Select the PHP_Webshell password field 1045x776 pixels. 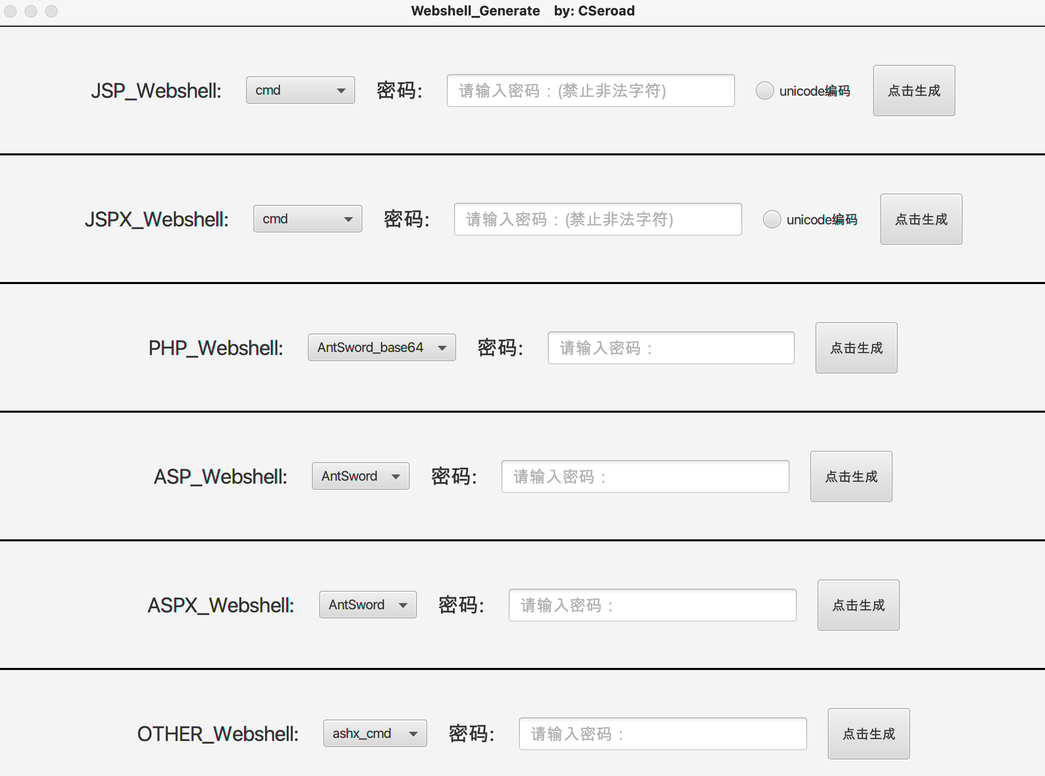coord(671,348)
